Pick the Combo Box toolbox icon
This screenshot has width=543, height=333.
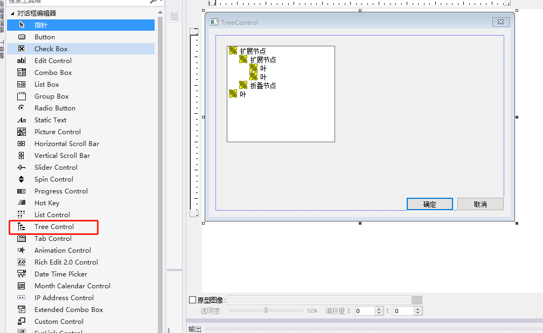click(x=22, y=72)
